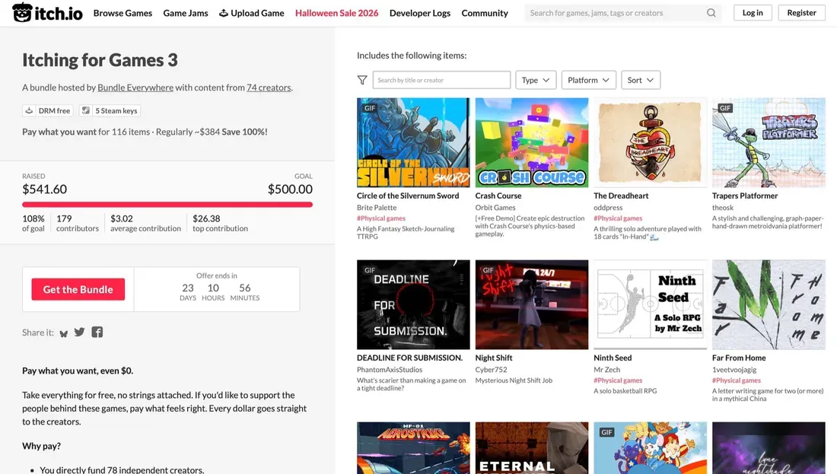The image size is (837, 474).
Task: Open DEADLINE FOR SUBMISSION thumbnail
Action: (x=413, y=305)
